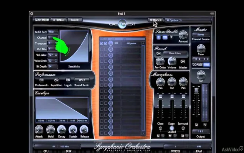The width and height of the screenshot is (244, 153).
Task: Toggle Stereo Double ON button
Action: tap(165, 37)
